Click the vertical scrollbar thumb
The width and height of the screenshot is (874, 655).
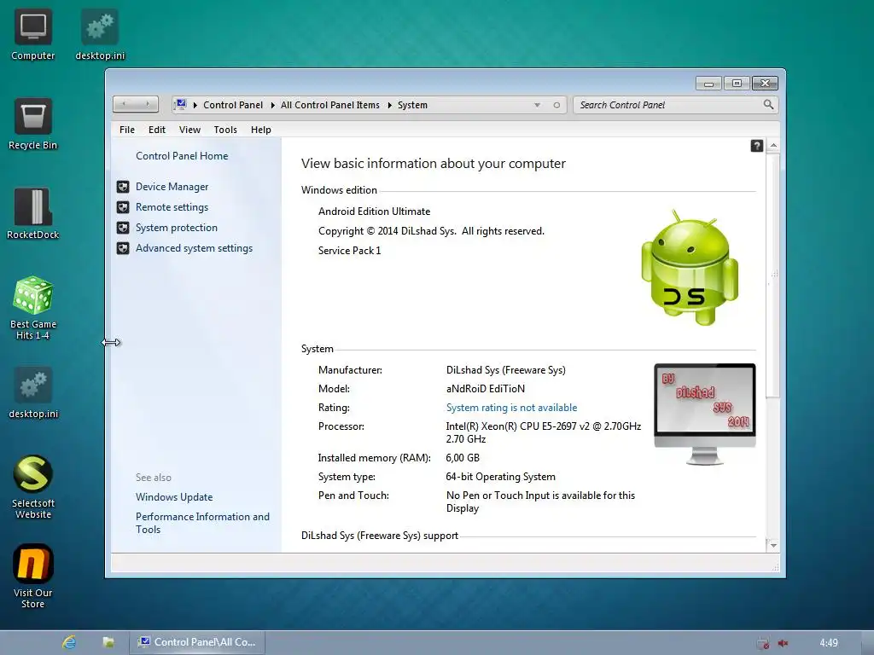pos(773,275)
